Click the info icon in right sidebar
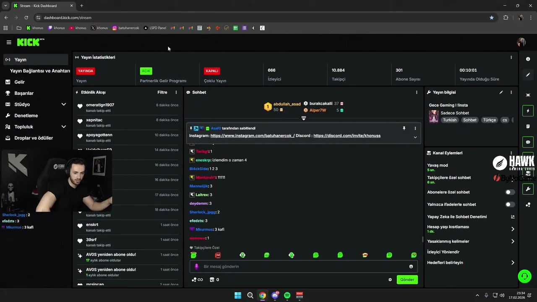The width and height of the screenshot is (537, 302). pyautogui.click(x=528, y=59)
